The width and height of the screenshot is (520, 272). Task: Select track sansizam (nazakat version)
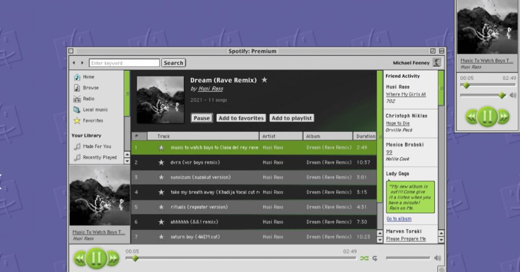254,178
